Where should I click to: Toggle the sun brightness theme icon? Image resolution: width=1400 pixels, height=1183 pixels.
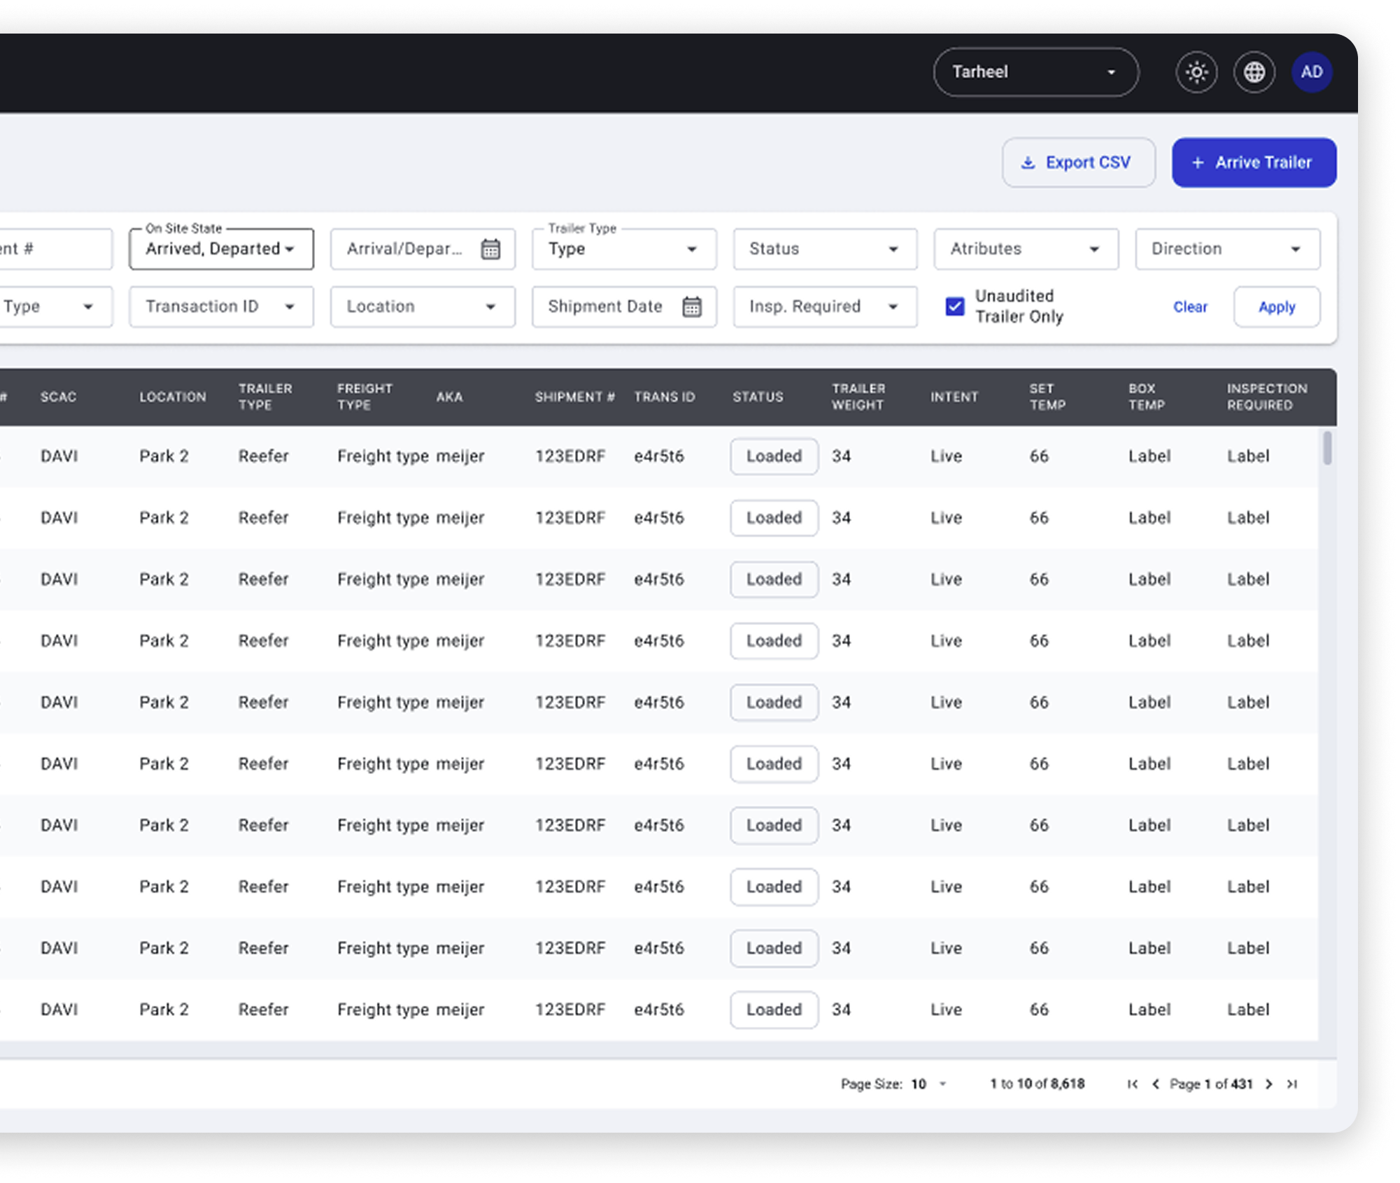click(1196, 72)
